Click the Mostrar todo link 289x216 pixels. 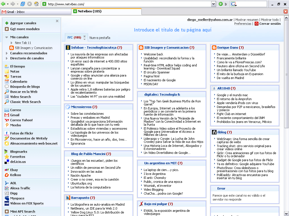coord(270,20)
